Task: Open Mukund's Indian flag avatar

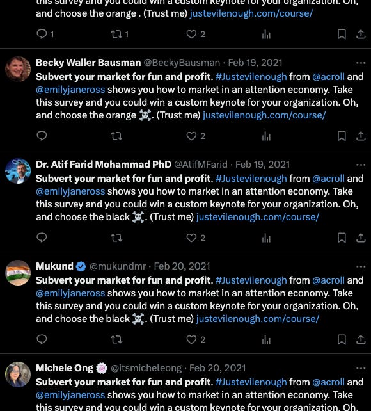Action: click(x=18, y=273)
